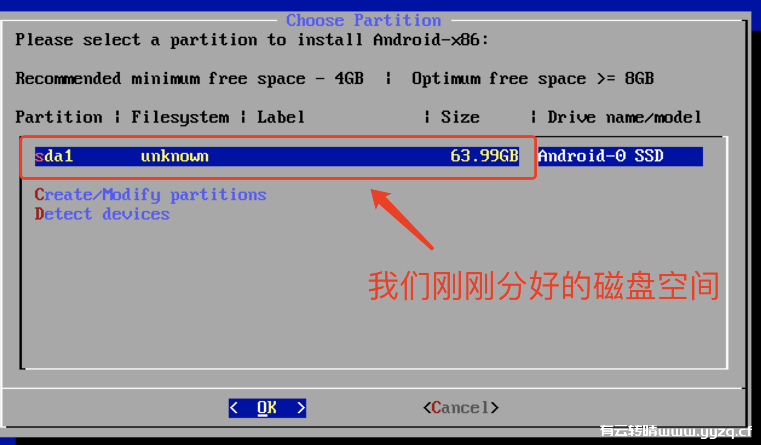The height and width of the screenshot is (445, 761).
Task: Click the left angle bracket of OK
Action: coord(234,408)
